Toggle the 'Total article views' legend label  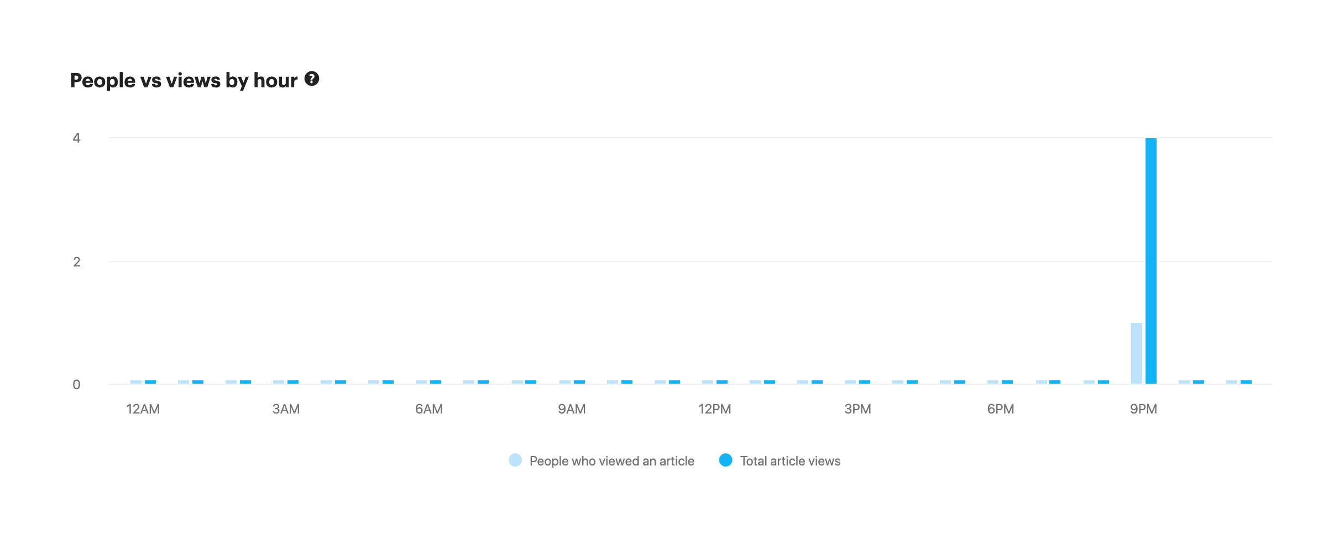click(790, 461)
